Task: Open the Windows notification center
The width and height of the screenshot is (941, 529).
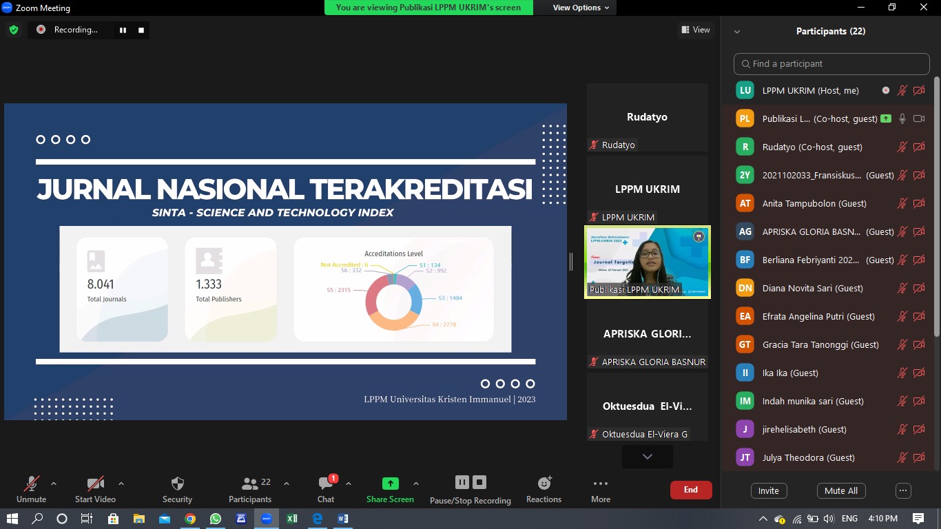Action: click(918, 519)
